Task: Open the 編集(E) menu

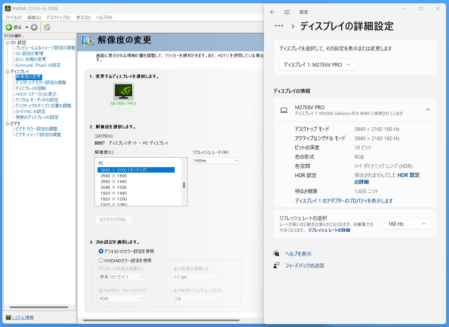Action: coord(34,18)
